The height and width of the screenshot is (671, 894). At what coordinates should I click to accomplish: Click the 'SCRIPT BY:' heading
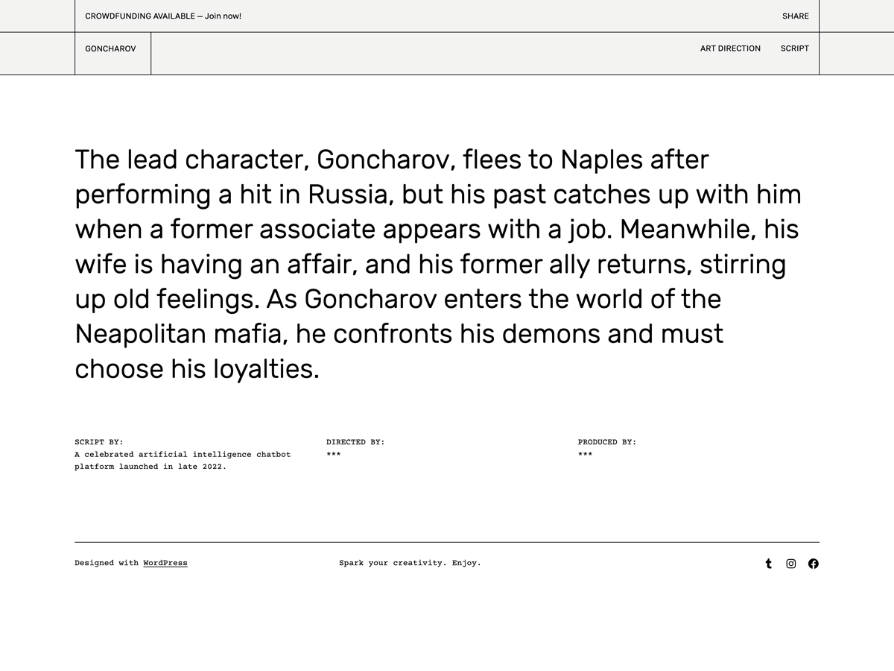[x=99, y=442]
